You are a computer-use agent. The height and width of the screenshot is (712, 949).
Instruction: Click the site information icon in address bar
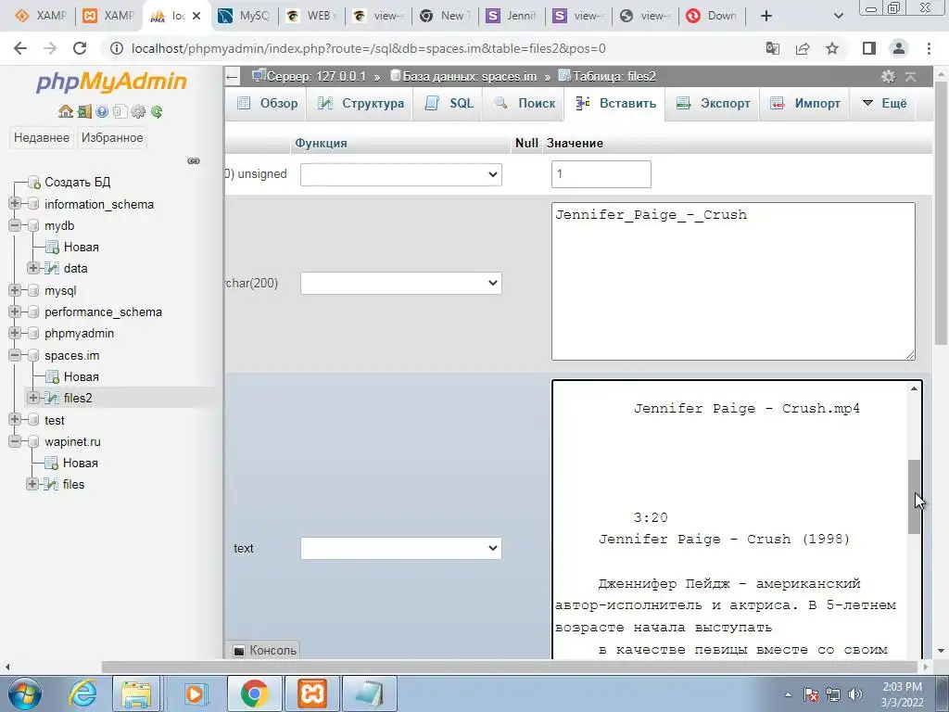click(116, 48)
